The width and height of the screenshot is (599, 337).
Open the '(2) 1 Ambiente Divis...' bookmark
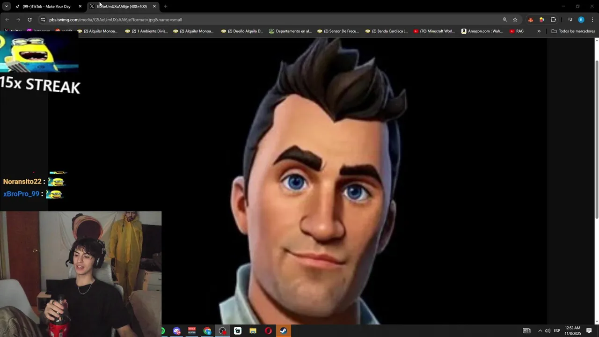(146, 31)
